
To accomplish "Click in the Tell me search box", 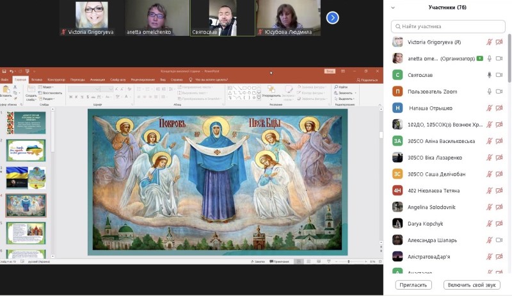I will (x=211, y=79).
